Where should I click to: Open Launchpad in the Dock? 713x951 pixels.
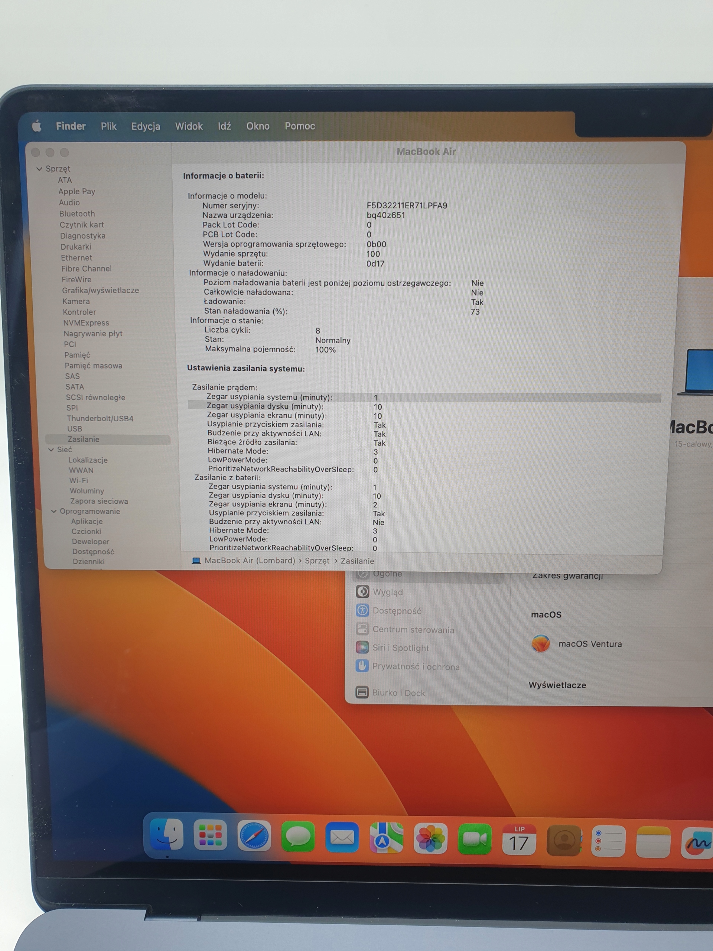(x=210, y=835)
